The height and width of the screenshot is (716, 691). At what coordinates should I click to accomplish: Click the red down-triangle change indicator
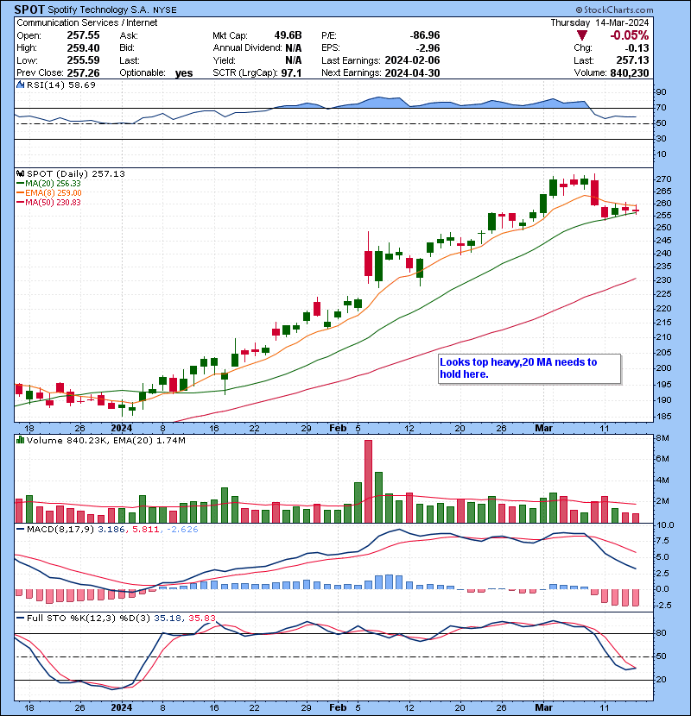[x=581, y=35]
